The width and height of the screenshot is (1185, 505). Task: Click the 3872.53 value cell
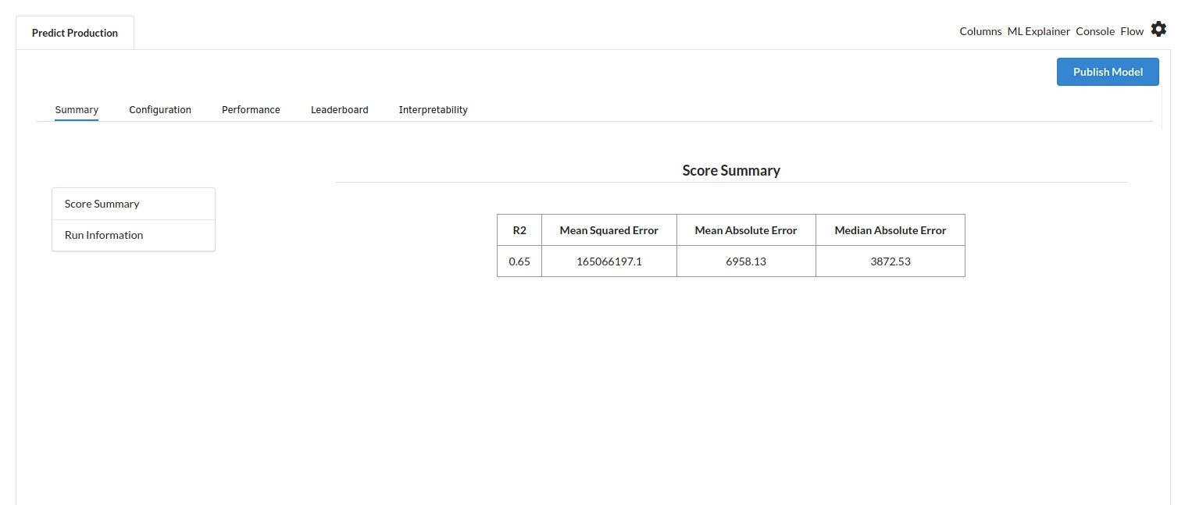pos(890,261)
